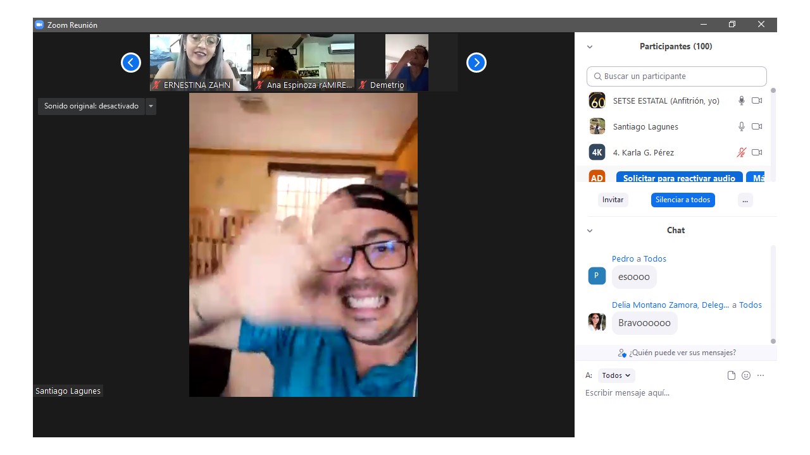Click ¿Quién puede ver sus mensajes? link
This screenshot has height=455, width=810.
[x=682, y=353]
